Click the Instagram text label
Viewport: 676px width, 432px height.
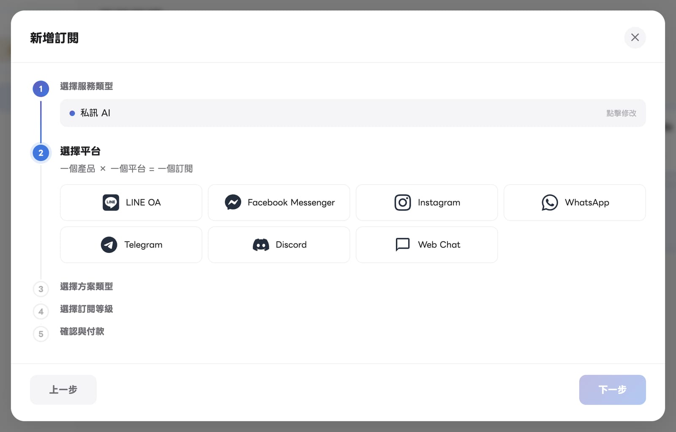[x=439, y=203]
